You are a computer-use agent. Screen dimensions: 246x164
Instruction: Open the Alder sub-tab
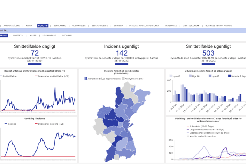coord(33,35)
